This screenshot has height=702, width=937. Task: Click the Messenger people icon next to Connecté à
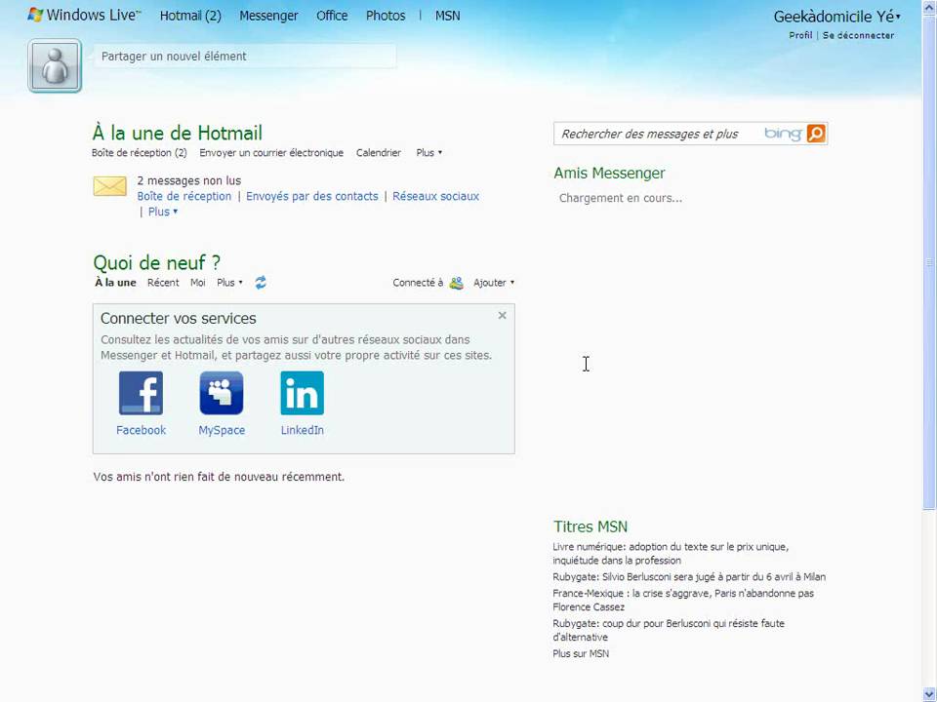coord(457,283)
